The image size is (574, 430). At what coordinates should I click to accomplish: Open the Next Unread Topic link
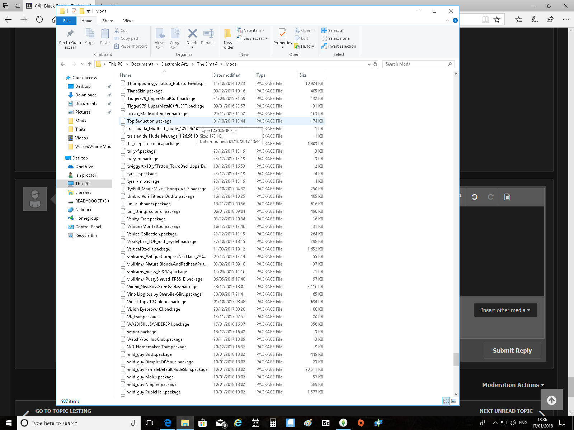pos(506,411)
